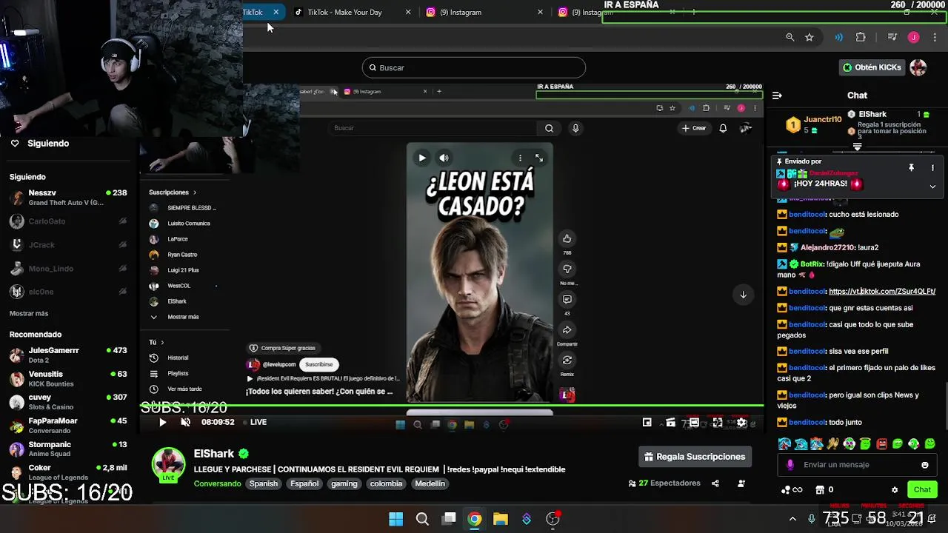Unpin the pinned chat message
Viewport: 948px width, 533px height.
(x=912, y=168)
